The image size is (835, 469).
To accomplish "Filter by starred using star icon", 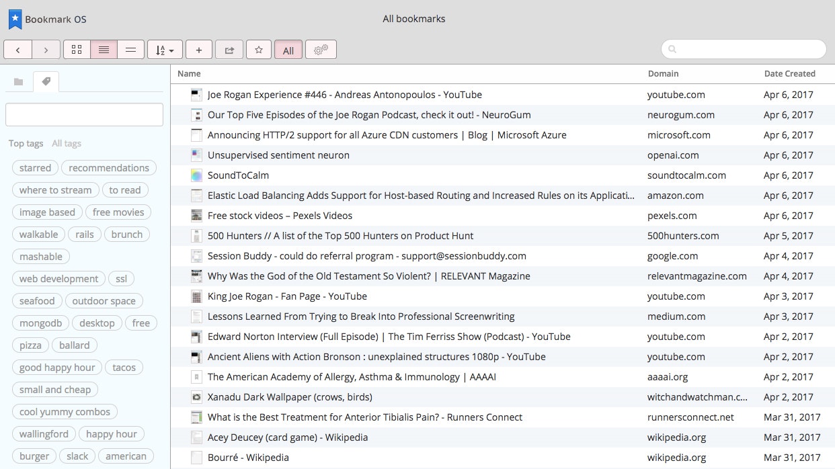I will [259, 50].
